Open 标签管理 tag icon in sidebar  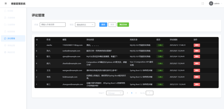tap(5, 32)
